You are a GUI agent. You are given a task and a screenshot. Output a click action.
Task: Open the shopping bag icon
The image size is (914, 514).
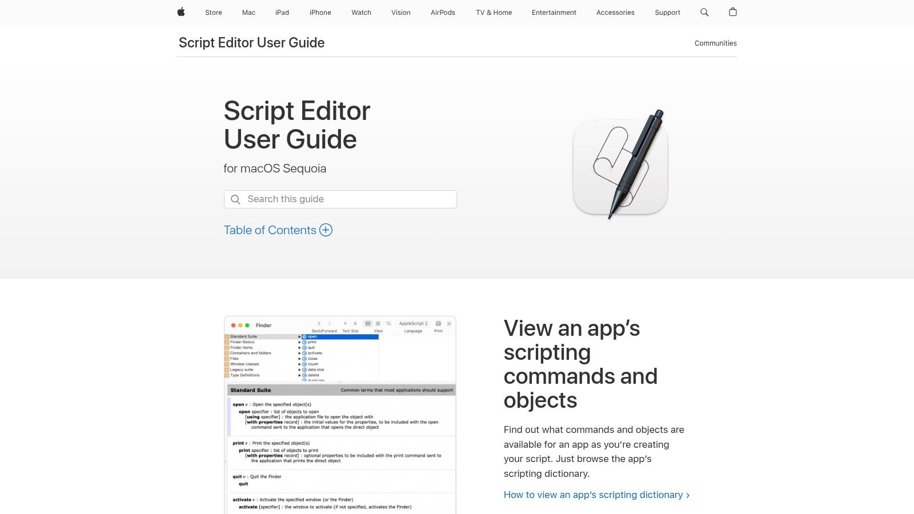733,12
